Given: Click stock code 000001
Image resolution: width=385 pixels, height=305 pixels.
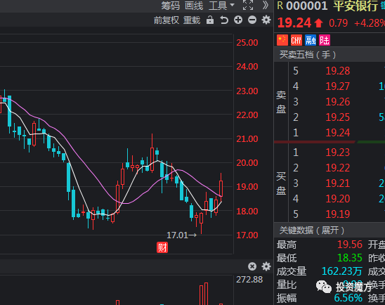Looking at the screenshot, I should click(307, 6).
